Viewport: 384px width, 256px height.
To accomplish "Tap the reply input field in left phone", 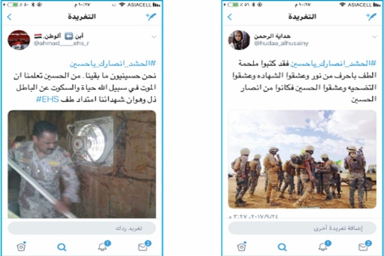I will click(x=82, y=228).
